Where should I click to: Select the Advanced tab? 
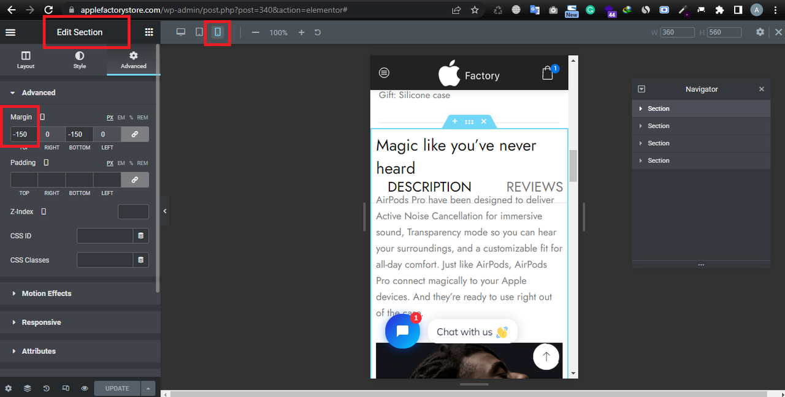pyautogui.click(x=134, y=60)
